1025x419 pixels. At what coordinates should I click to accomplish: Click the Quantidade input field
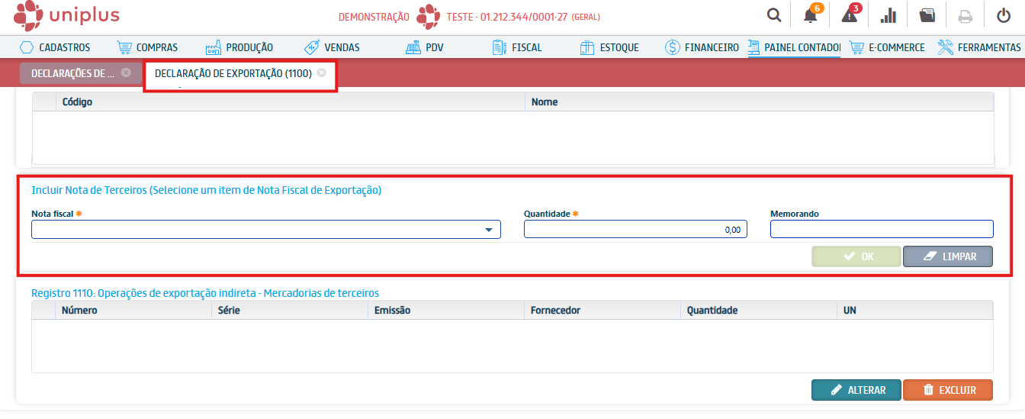pos(635,230)
